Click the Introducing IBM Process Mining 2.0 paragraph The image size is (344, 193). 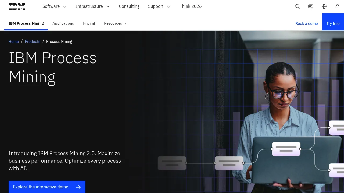65,161
